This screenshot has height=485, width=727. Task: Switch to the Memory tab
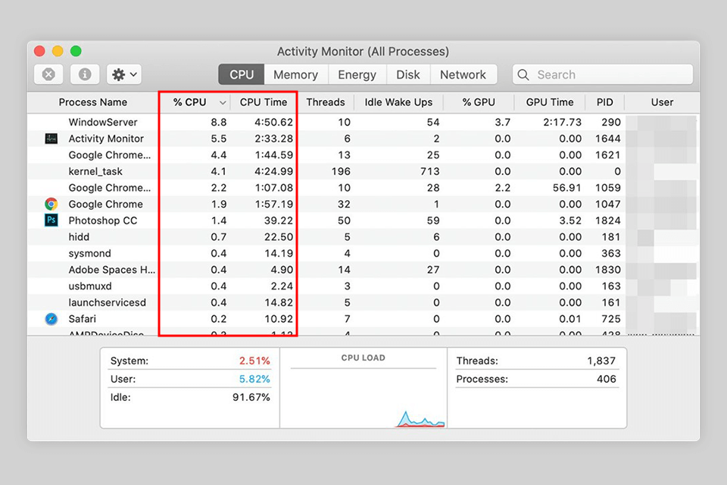pyautogui.click(x=296, y=74)
